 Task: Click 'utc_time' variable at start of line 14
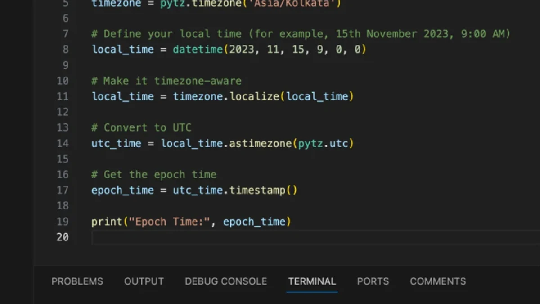[x=116, y=143]
